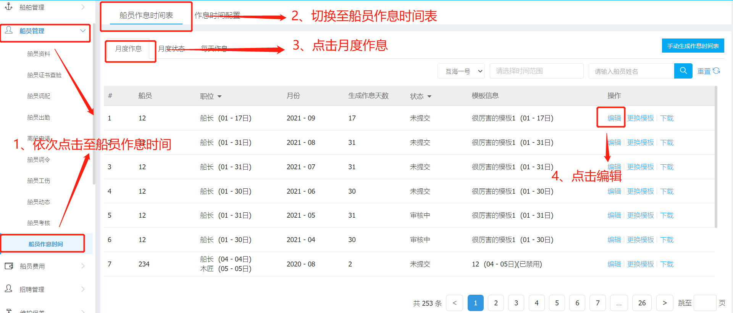Click the anchor icon beside 船舶管理
The image size is (733, 313).
[x=9, y=6]
